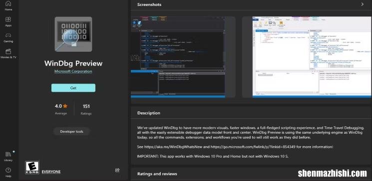Click the WinDbg Preview title text
Viewport: 372px width, 181px height.
tap(73, 63)
